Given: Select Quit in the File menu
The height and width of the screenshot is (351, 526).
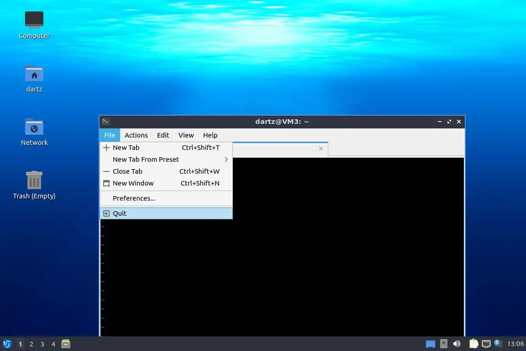Looking at the screenshot, I should (x=166, y=213).
